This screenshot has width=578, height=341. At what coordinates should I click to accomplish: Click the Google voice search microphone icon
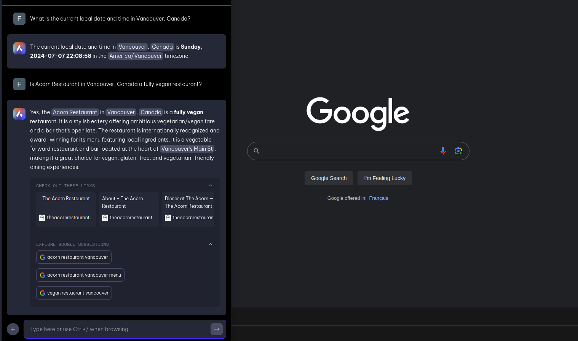443,151
